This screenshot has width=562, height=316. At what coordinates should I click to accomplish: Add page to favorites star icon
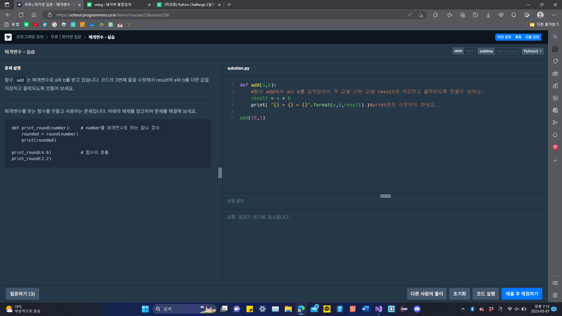[421, 15]
